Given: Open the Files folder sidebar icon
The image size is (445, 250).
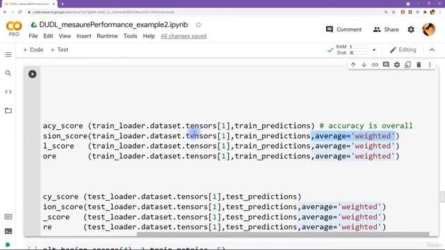Looking at the screenshot, I should point(8,110).
